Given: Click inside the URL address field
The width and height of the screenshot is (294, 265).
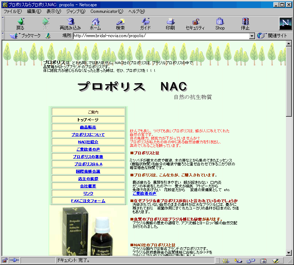Looking at the screenshot, I should coord(161,36).
